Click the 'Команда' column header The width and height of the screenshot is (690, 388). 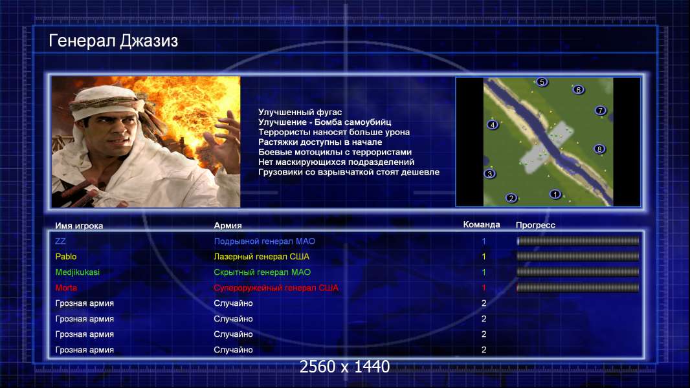[482, 224]
